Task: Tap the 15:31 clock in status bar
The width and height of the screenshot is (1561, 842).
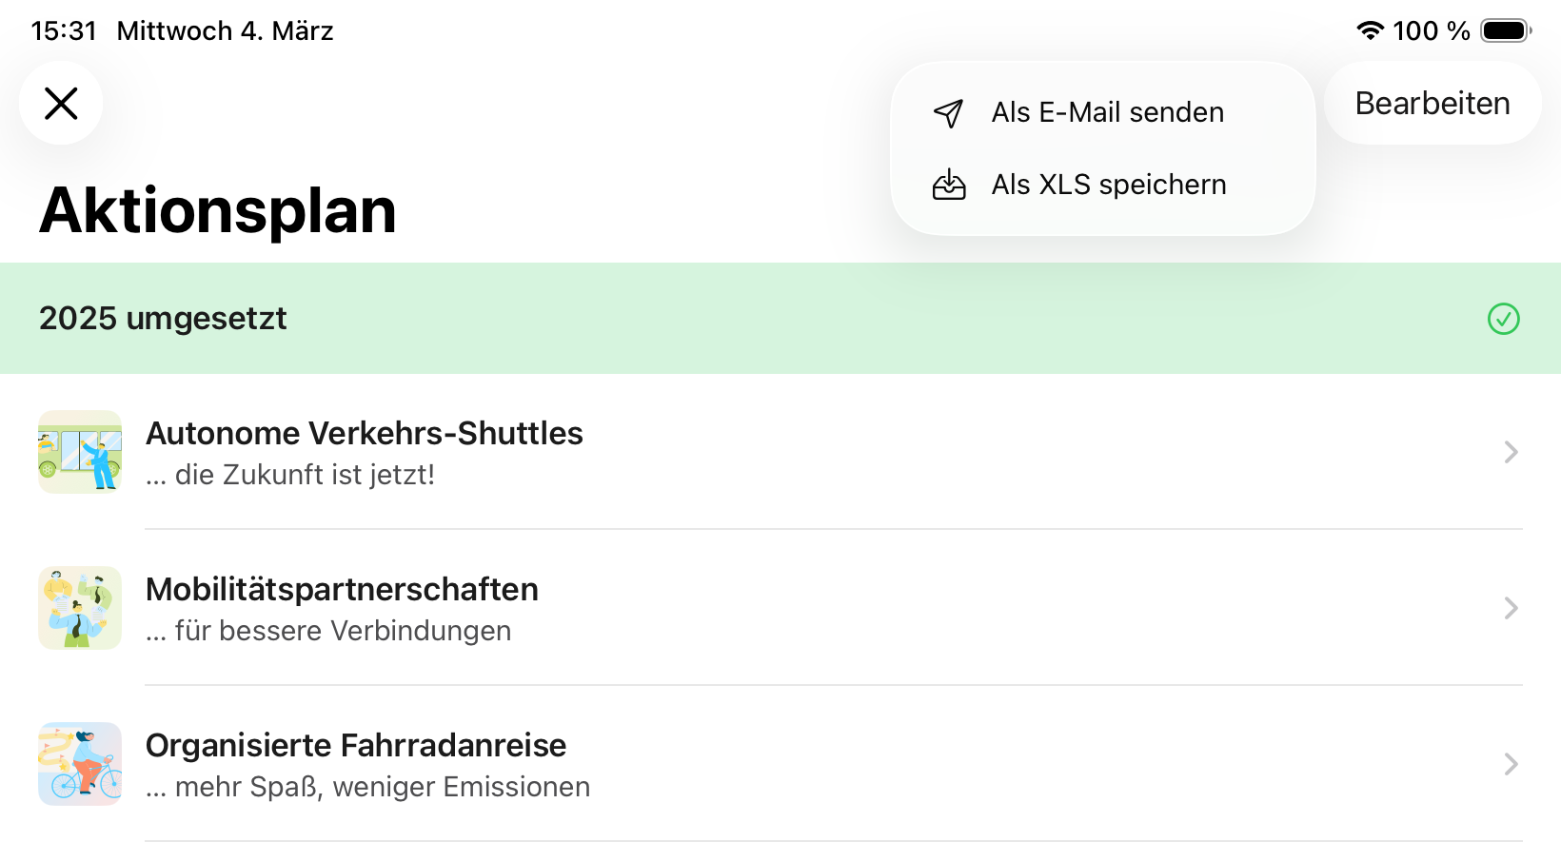Action: pyautogui.click(x=64, y=30)
